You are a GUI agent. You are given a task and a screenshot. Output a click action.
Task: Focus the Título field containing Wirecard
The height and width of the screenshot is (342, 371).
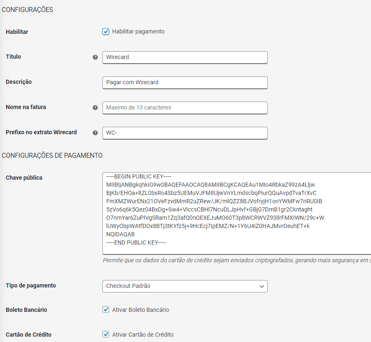pyautogui.click(x=185, y=57)
